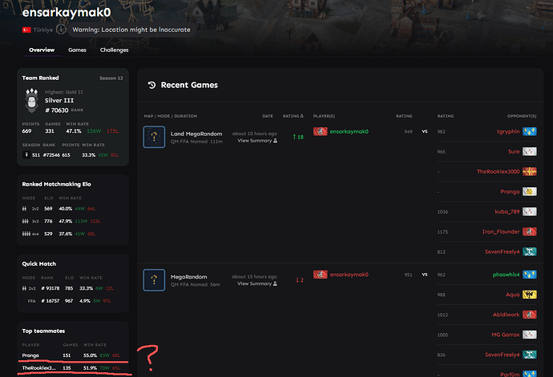Click the MegaRandom map question-mark icon
Screen dimensions: 553x377
154,279
